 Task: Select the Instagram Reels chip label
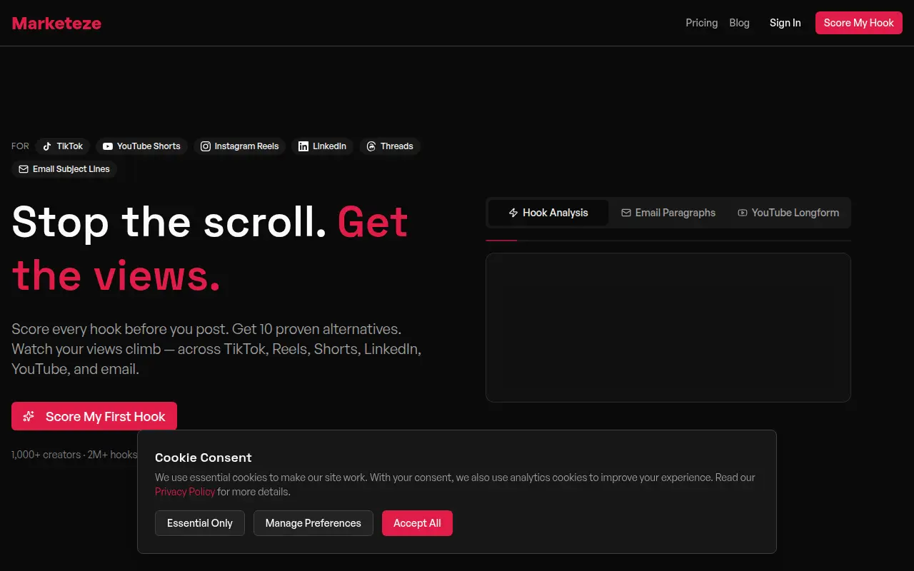[x=246, y=146]
